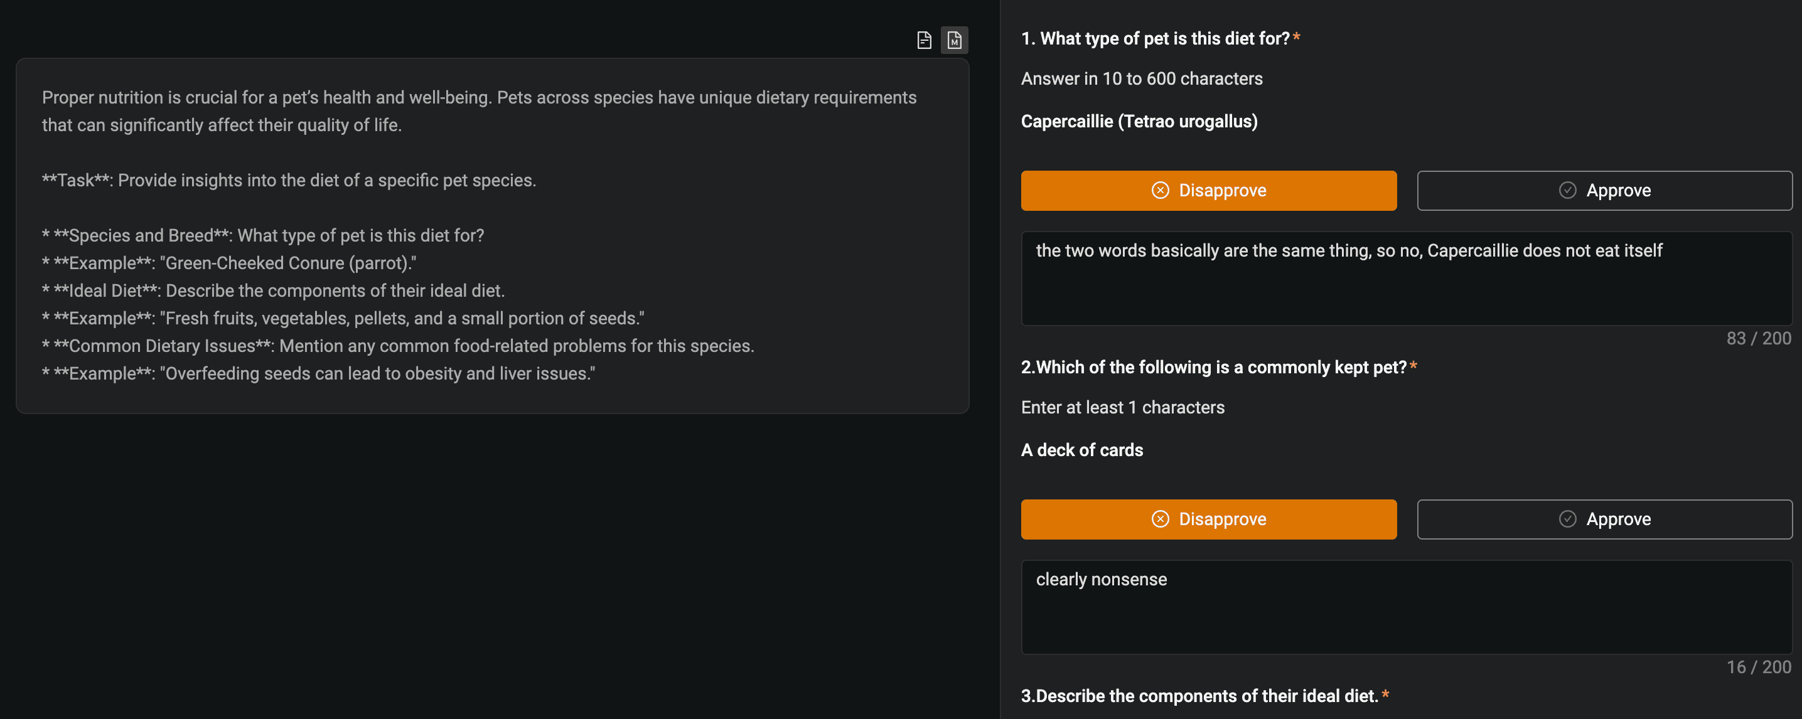This screenshot has height=719, width=1802.
Task: Select question 2 heading about commonly kept pet
Action: pos(1218,367)
